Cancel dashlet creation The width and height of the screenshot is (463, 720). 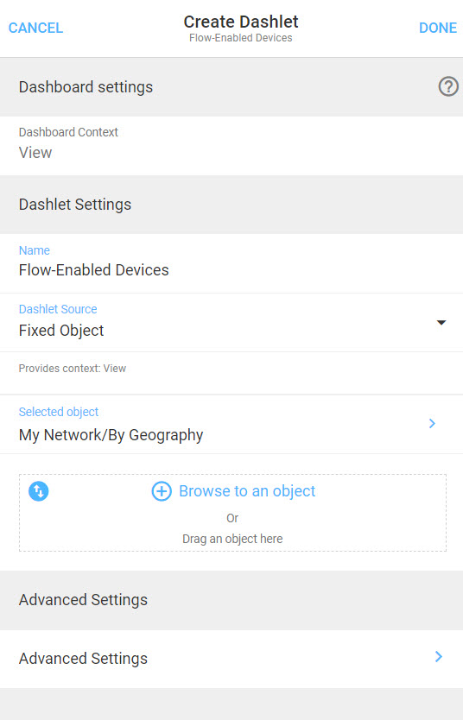pos(35,28)
